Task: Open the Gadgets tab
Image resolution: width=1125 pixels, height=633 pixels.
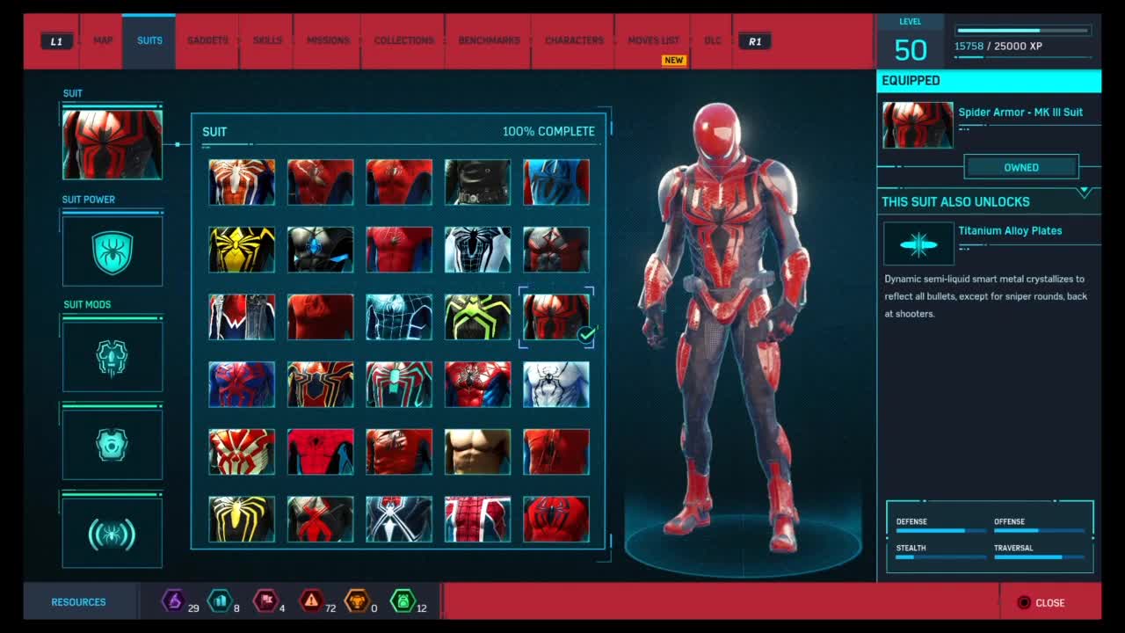Action: [207, 40]
